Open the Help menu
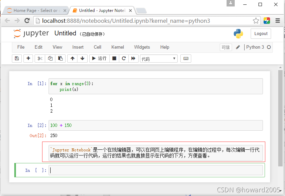 [165, 47]
